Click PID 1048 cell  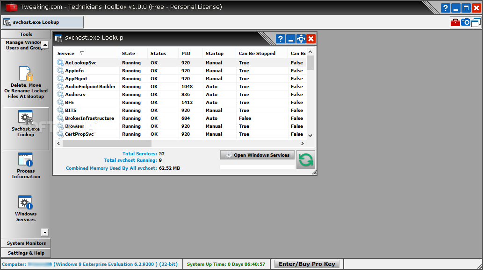(x=187, y=87)
